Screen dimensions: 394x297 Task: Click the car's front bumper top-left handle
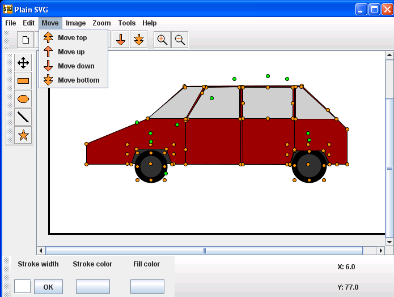point(86,144)
